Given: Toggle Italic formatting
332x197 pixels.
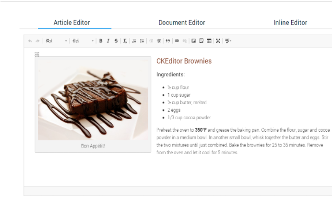Looking at the screenshot, I should pyautogui.click(x=108, y=41).
